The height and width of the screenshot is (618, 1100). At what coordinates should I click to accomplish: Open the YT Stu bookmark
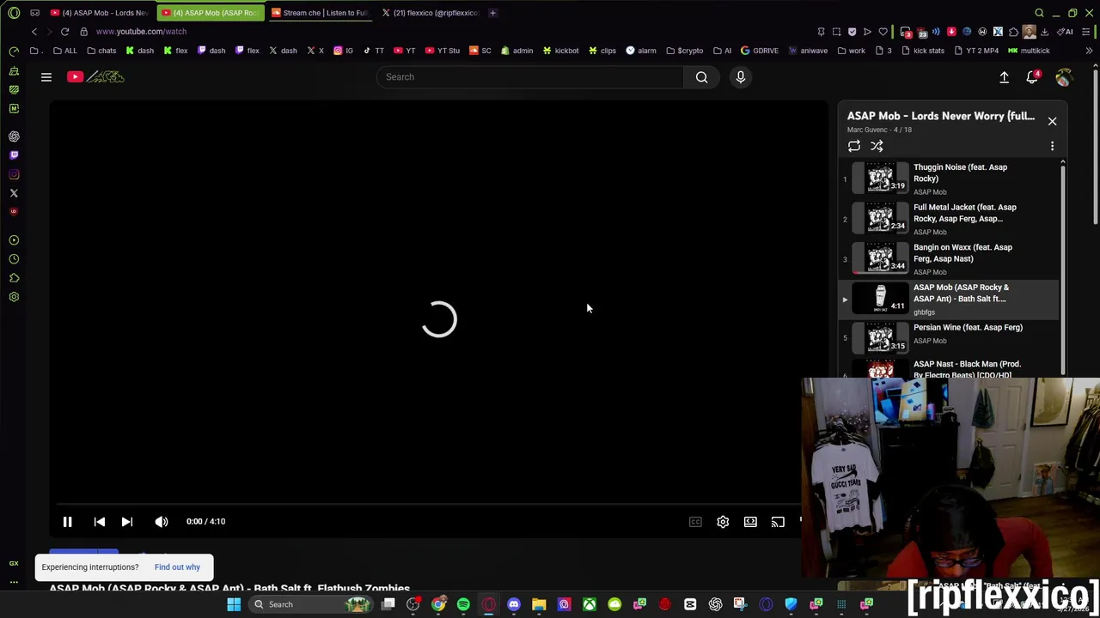coord(443,51)
